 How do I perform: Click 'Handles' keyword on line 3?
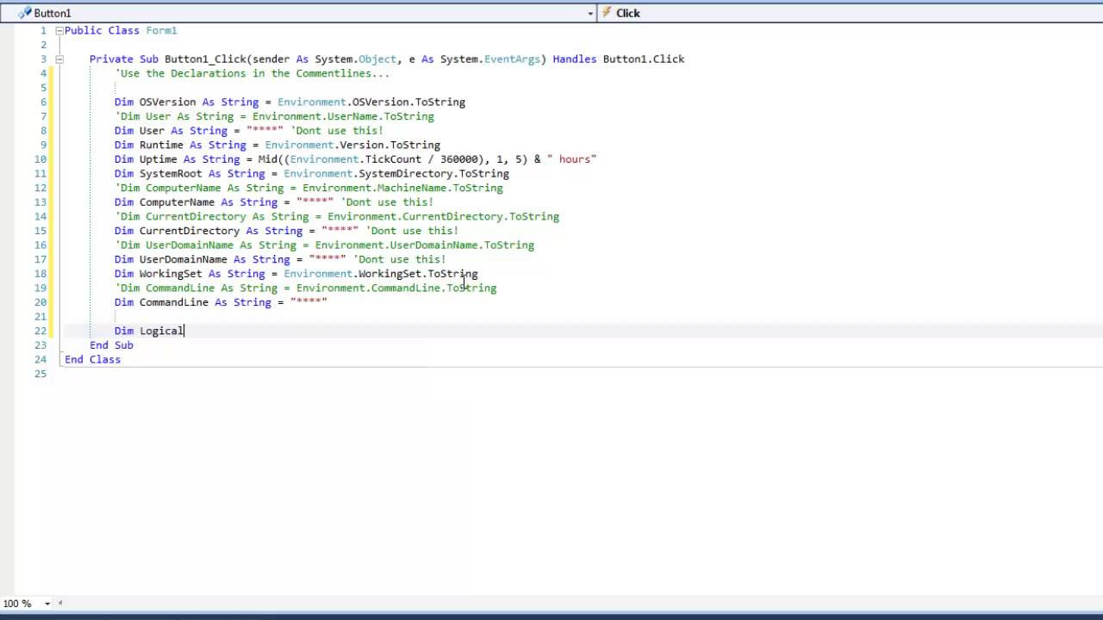point(575,59)
